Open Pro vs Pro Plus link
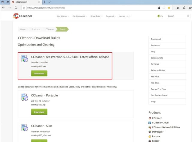The height and width of the screenshot is (142, 192). point(167,89)
